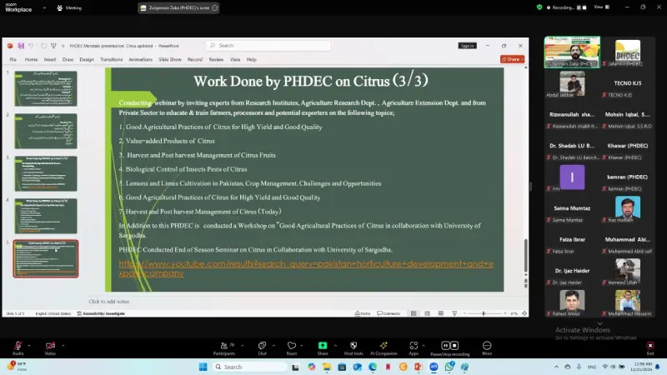The image size is (667, 375).
Task: Open the Slide Show ribbon tab
Action: click(170, 60)
